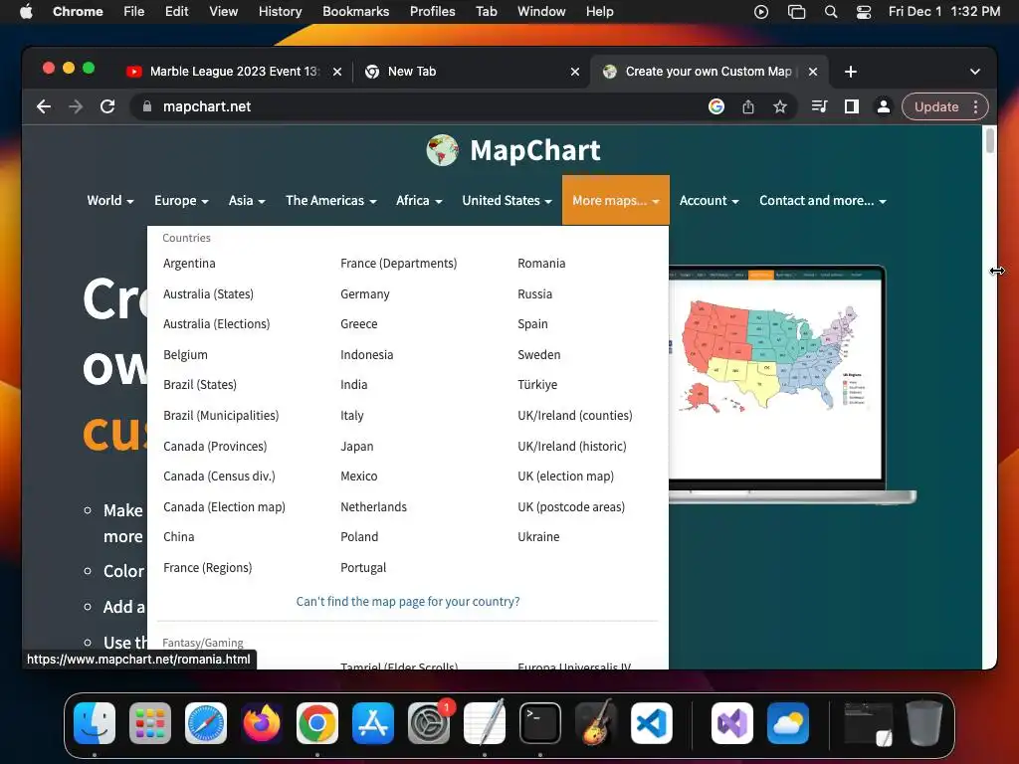
Task: Launch GarageBand from the dock
Action: (596, 723)
